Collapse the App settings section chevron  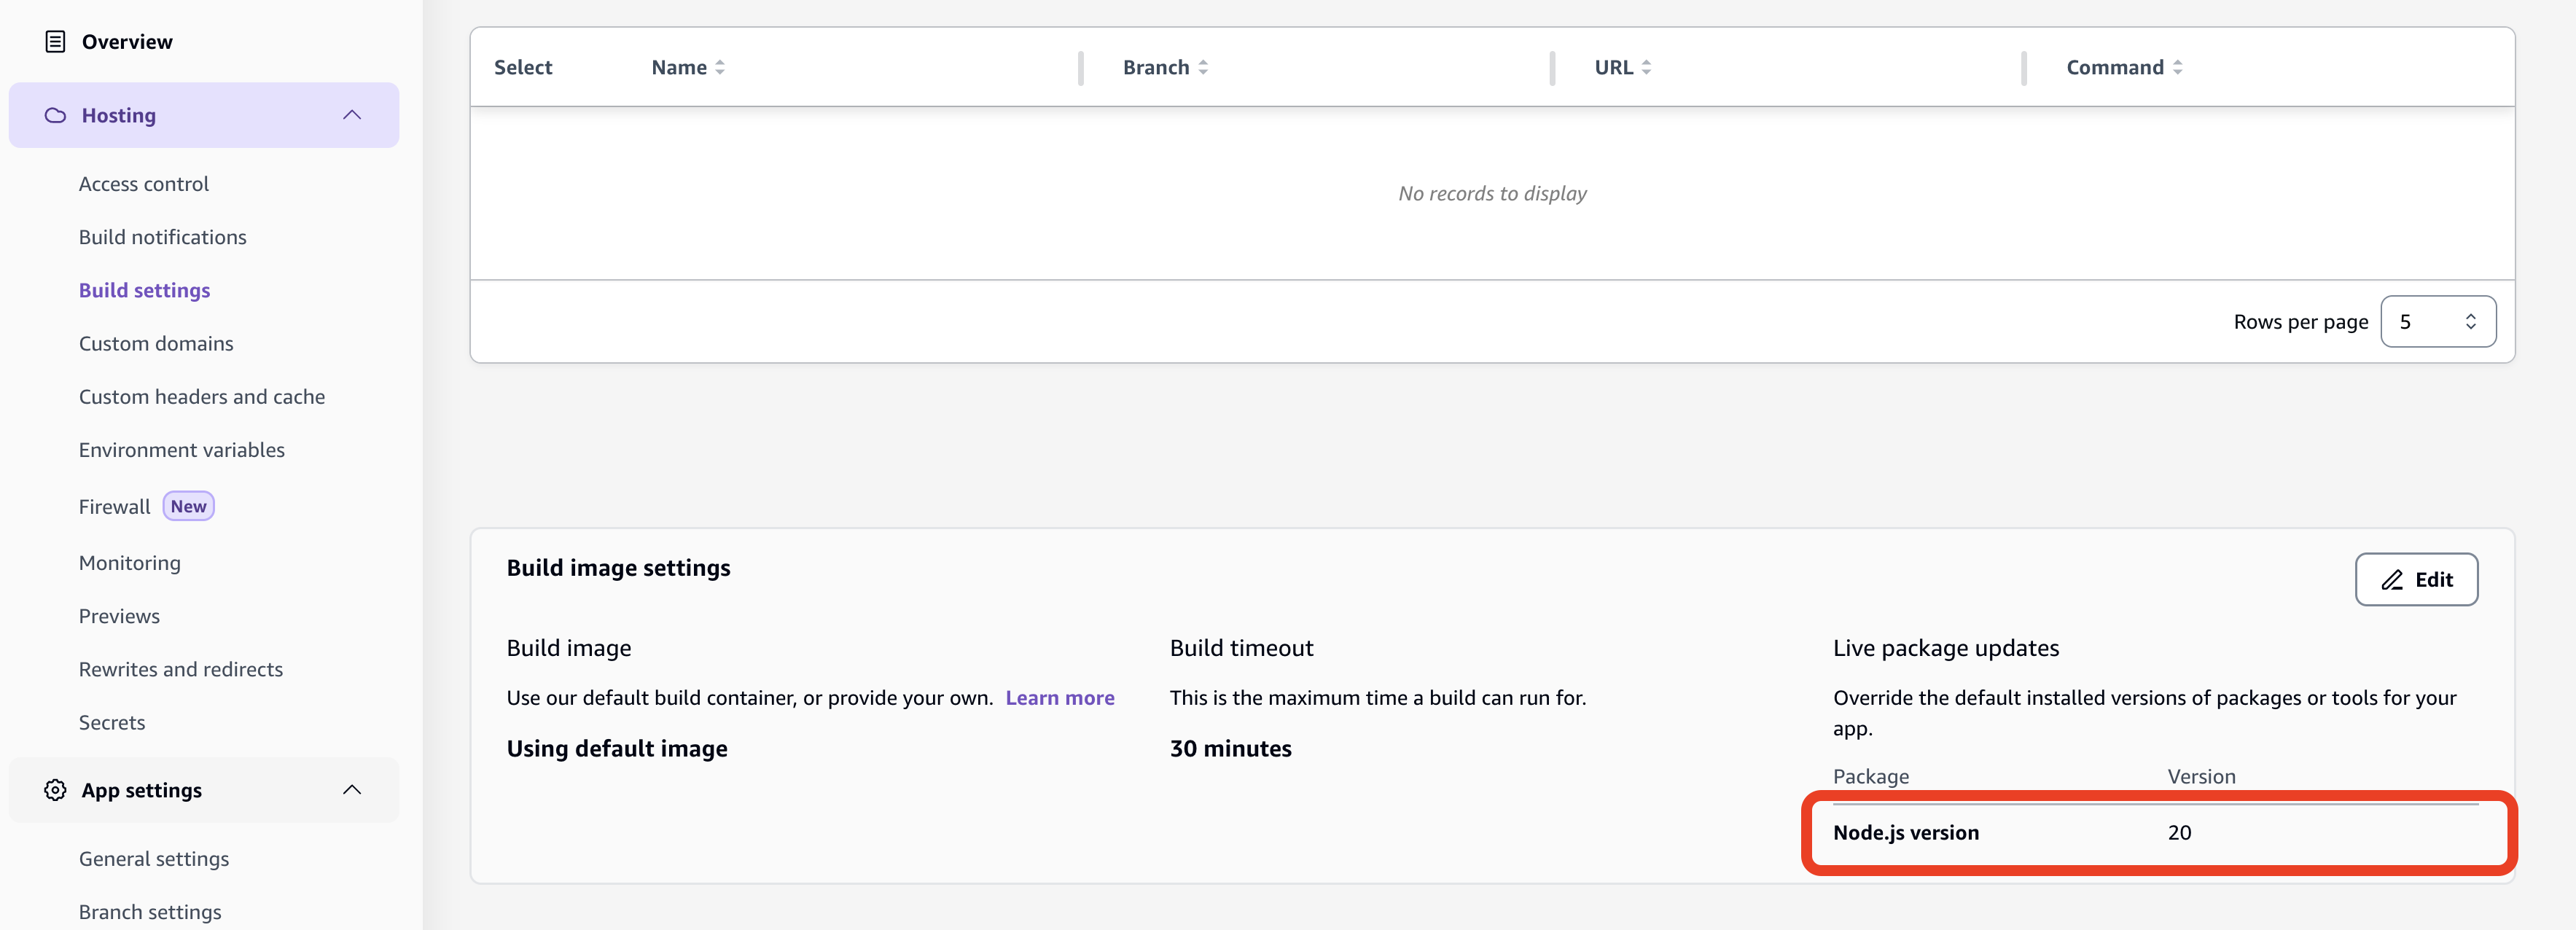point(352,790)
